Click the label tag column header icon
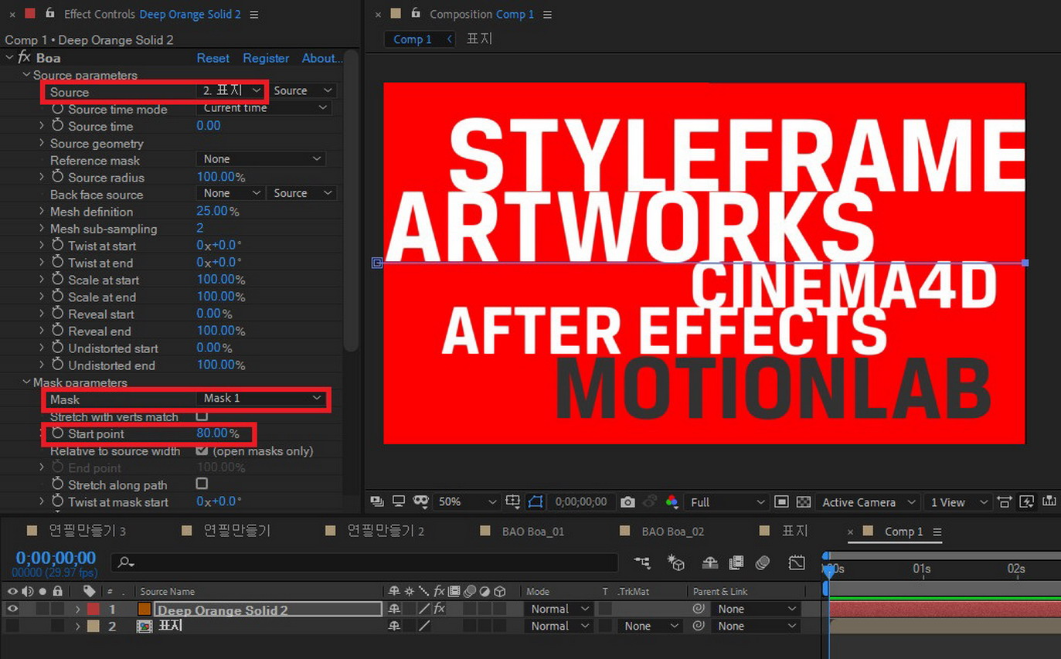Viewport: 1061px width, 659px height. pos(89,591)
